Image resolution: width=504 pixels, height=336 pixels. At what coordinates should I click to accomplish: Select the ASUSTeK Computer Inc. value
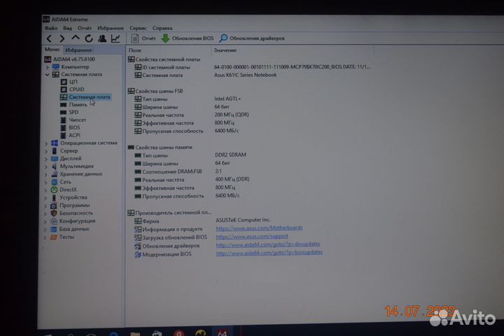pyautogui.click(x=243, y=220)
